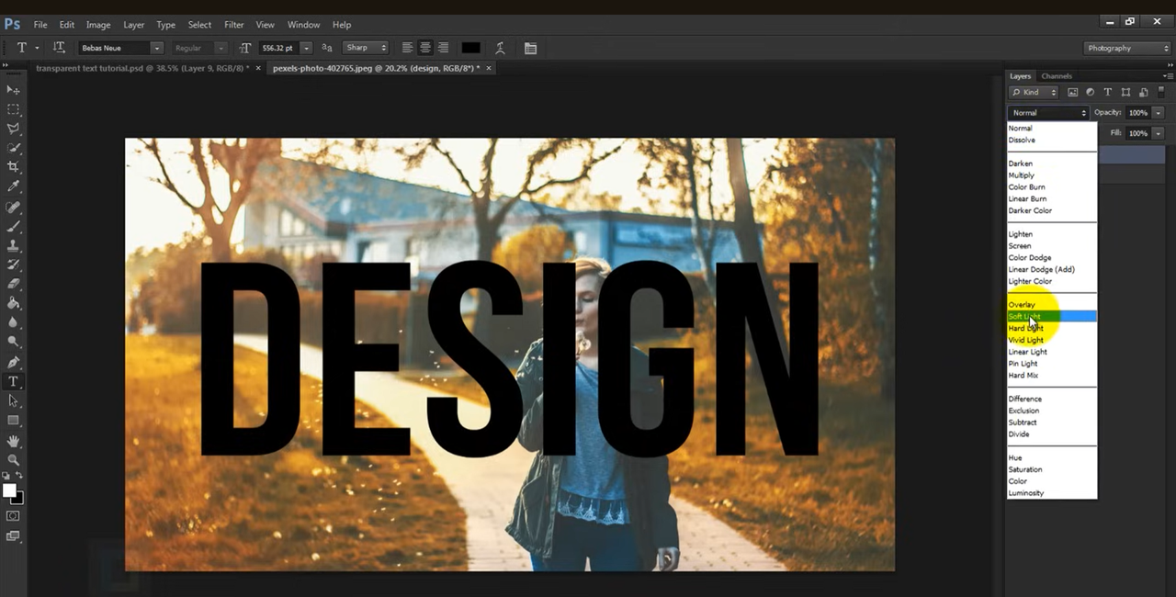Open the Sharp anti-aliasing dropdown
1176x597 pixels.
click(366, 48)
